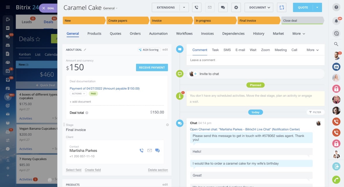Screen dimensions: 344x187
Task: Set deal stage to In progress
Action: tap(215, 20)
